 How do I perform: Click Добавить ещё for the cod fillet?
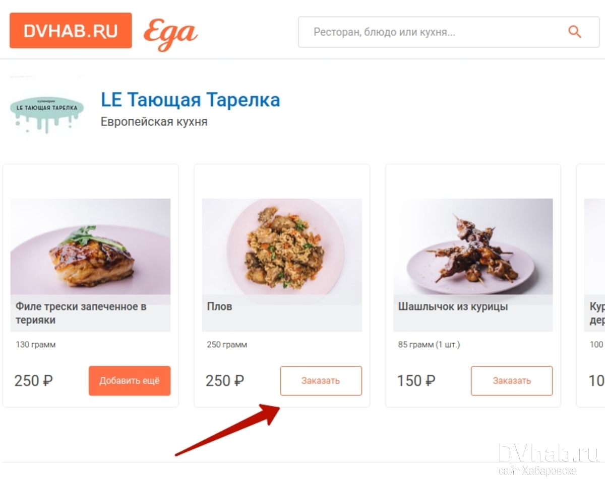tap(130, 381)
